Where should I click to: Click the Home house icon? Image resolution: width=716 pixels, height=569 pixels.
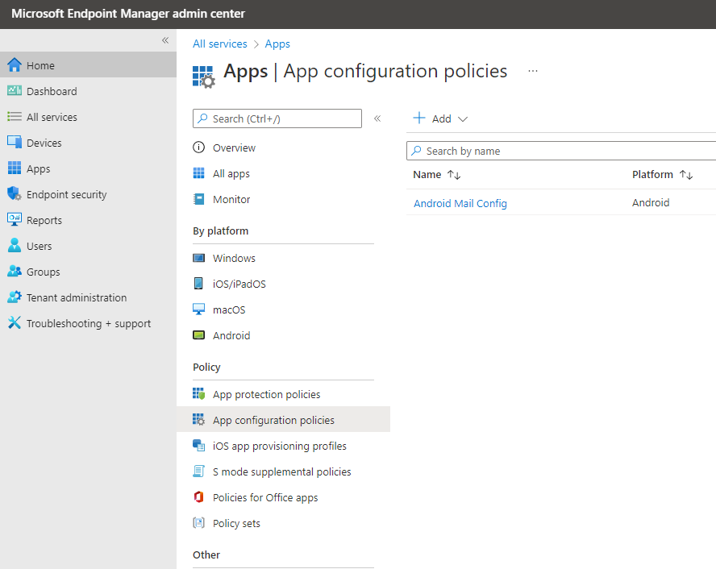[x=15, y=64]
